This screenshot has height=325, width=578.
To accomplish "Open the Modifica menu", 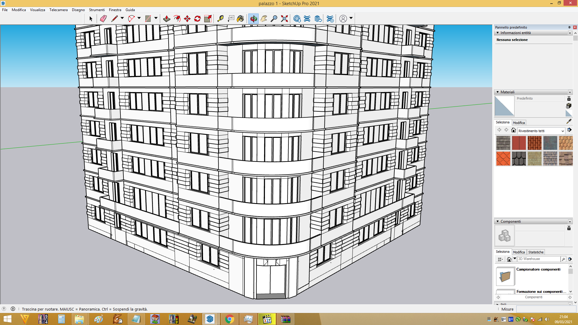I will (x=19, y=10).
